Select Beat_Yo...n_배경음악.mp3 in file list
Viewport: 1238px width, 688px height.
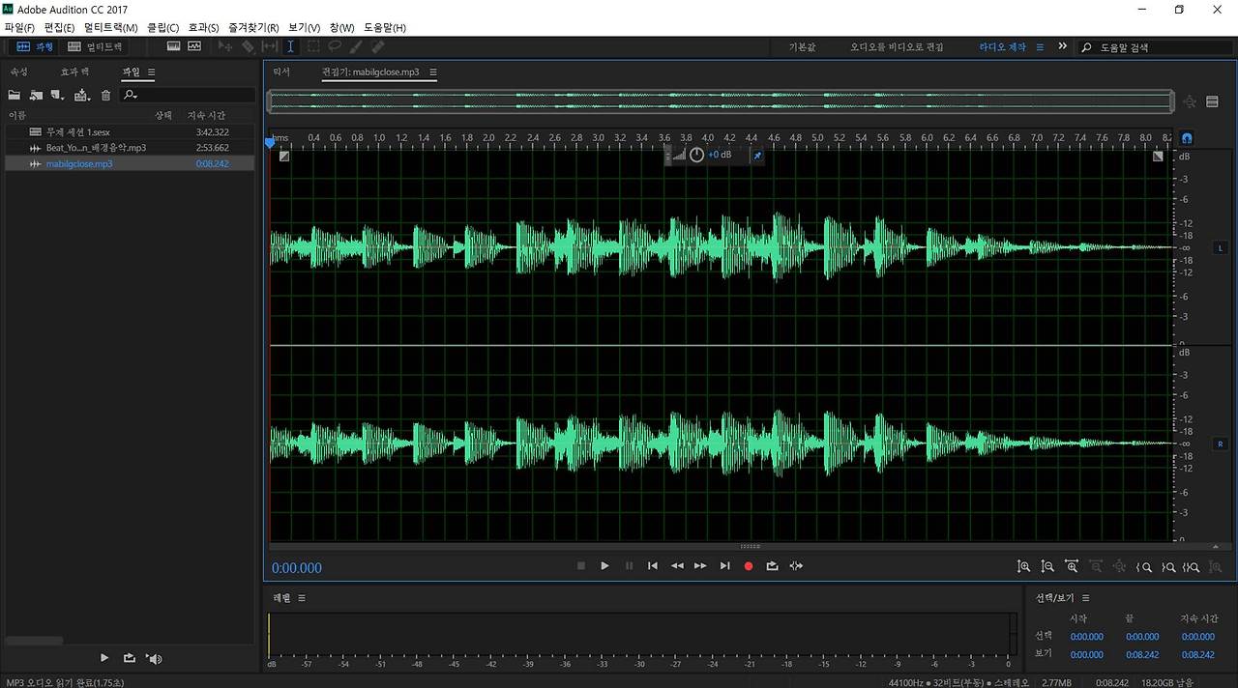coord(96,148)
